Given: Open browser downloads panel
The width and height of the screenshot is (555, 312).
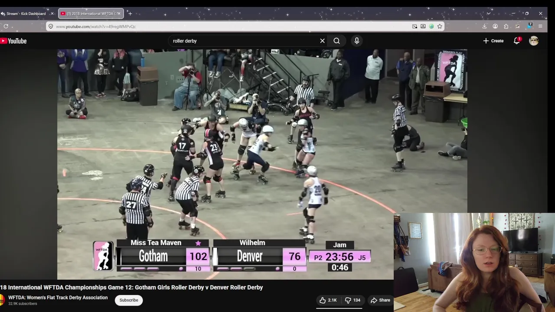Looking at the screenshot, I should pos(484,26).
